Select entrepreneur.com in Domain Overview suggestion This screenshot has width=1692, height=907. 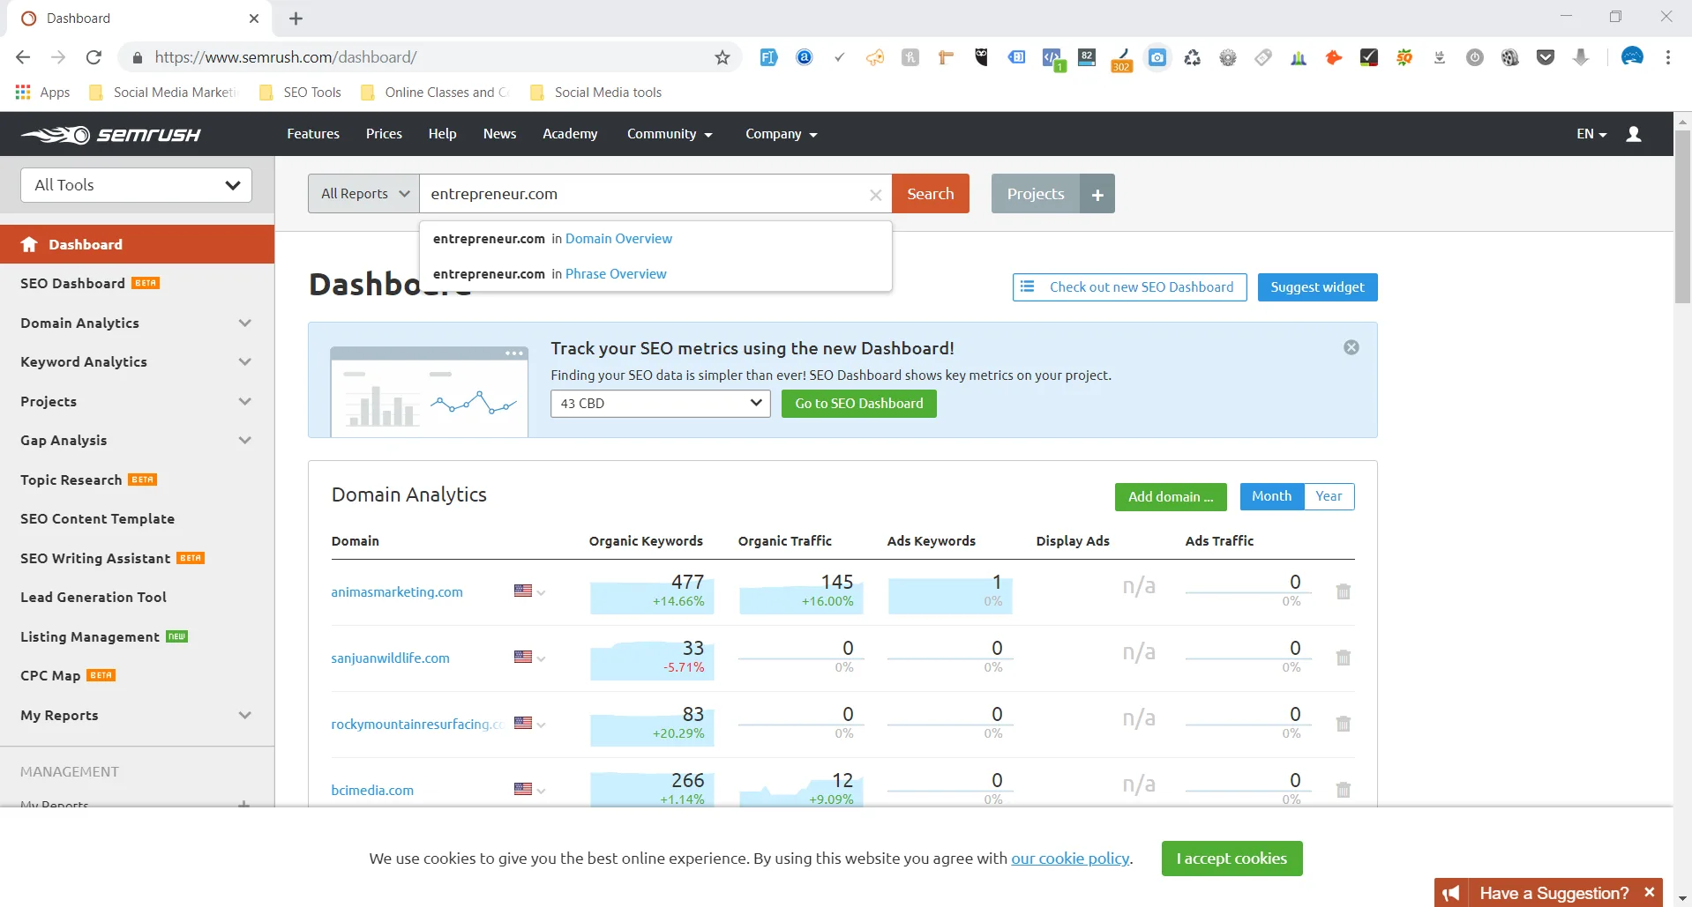point(552,239)
